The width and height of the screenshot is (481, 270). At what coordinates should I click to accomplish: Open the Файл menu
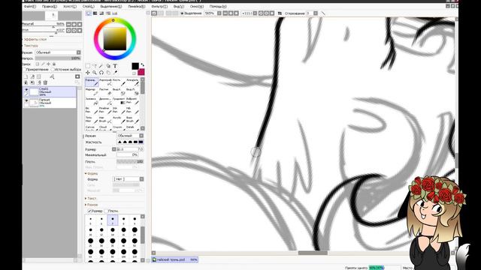pyautogui.click(x=30, y=6)
